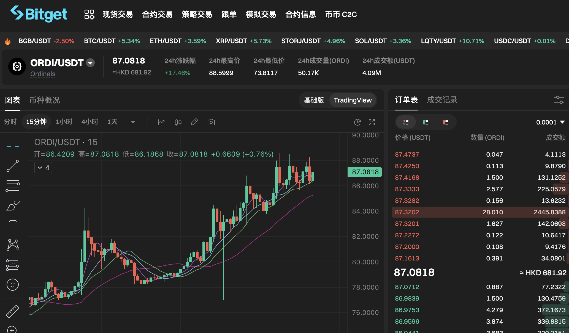Open the Ordinals link
Screen dimensions: 569x333
tap(43, 74)
